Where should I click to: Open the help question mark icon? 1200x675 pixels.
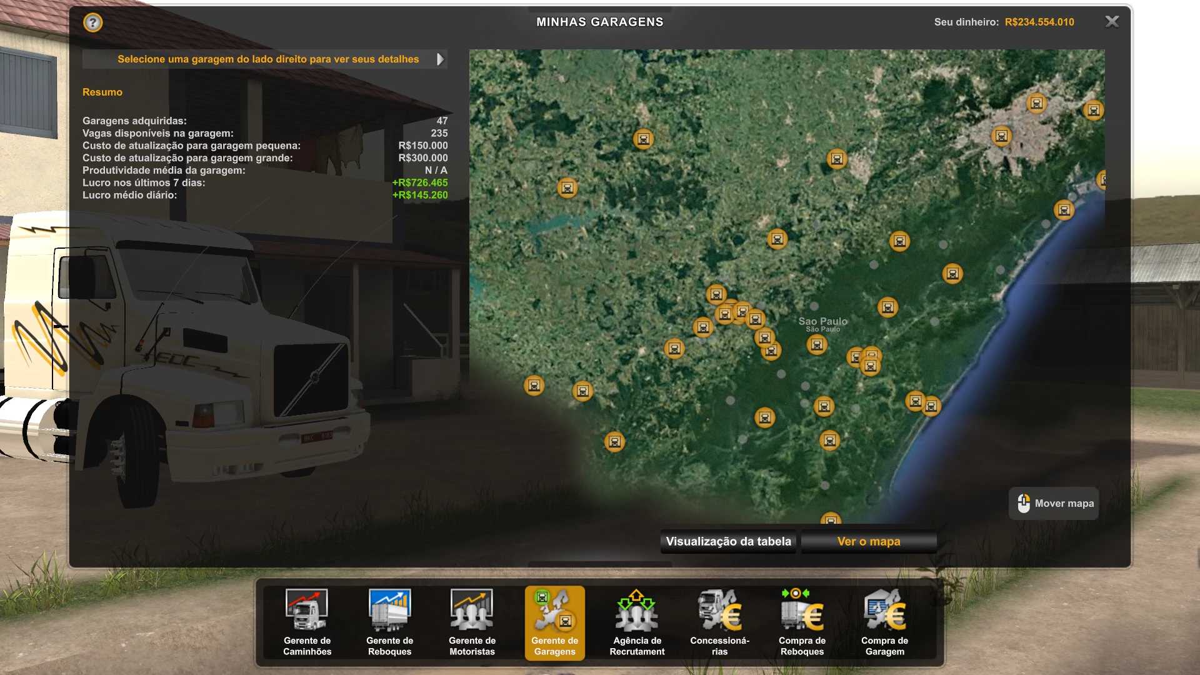click(x=92, y=23)
